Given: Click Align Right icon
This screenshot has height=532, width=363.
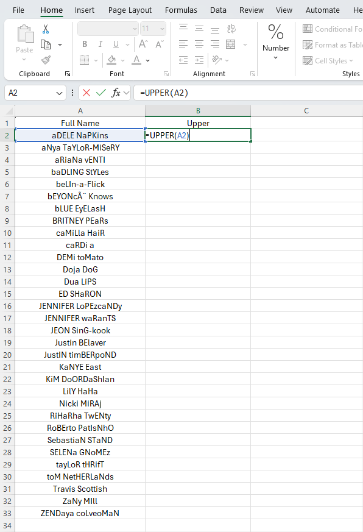Looking at the screenshot, I should click(215, 44).
